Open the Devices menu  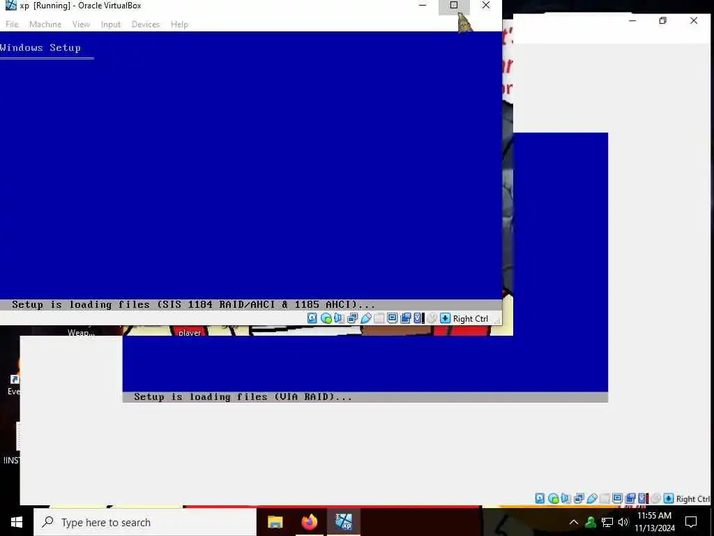tap(146, 24)
